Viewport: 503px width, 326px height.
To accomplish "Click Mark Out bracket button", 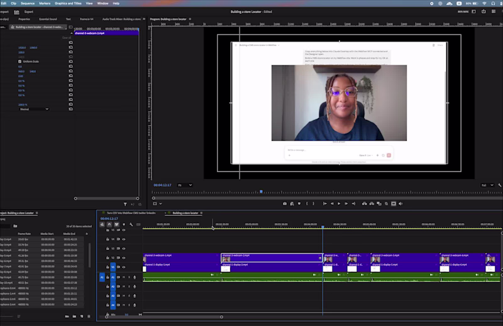I will tap(313, 204).
